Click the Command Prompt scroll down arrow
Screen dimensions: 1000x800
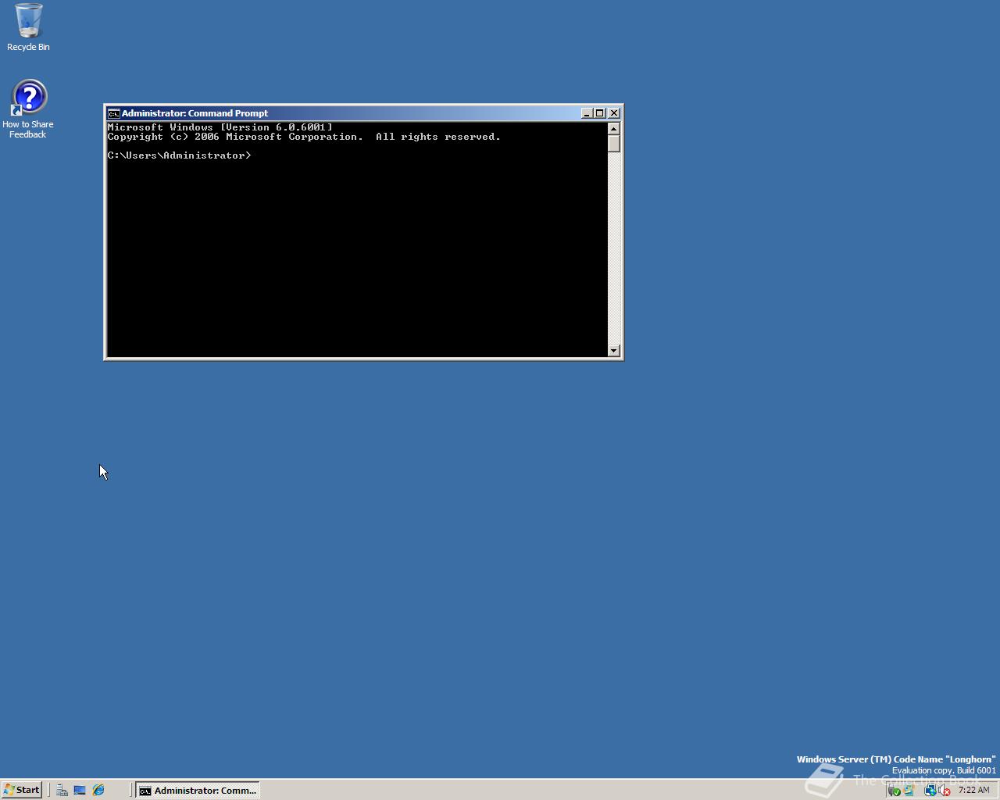(x=613, y=351)
